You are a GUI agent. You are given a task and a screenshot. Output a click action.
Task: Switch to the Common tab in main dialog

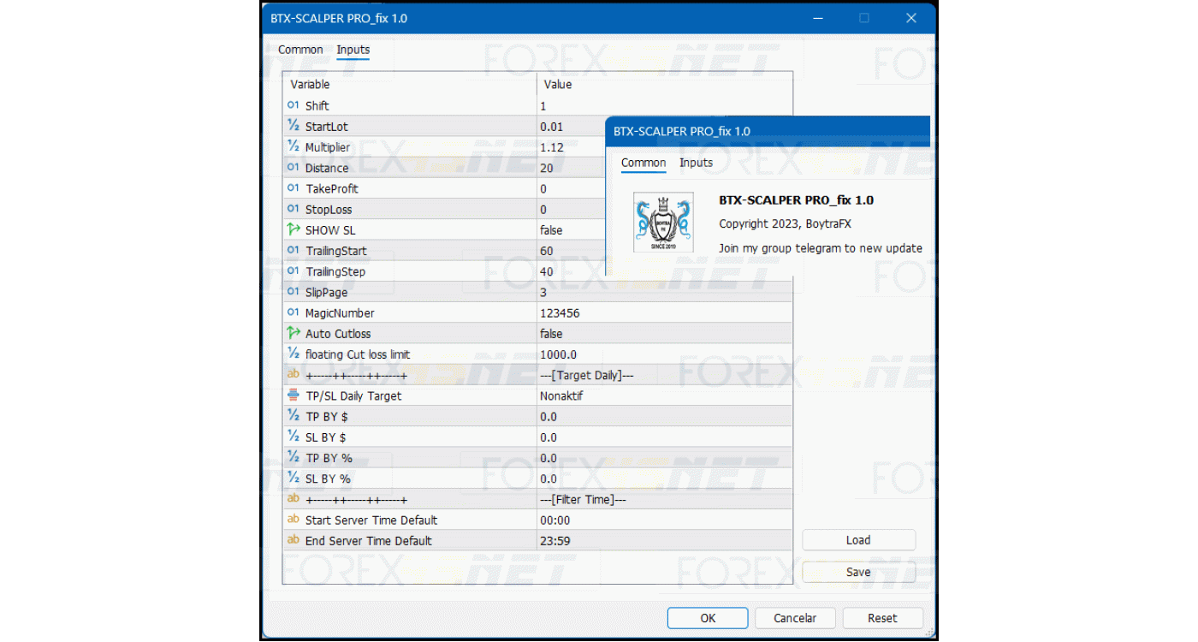click(x=300, y=50)
